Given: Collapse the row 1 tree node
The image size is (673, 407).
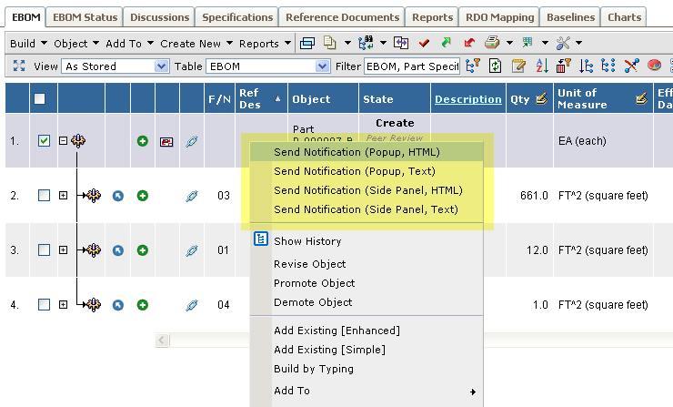Looking at the screenshot, I should coord(63,141).
